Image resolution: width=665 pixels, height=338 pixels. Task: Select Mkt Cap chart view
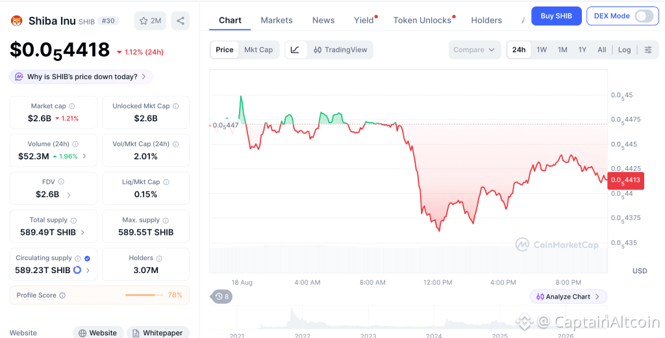258,50
